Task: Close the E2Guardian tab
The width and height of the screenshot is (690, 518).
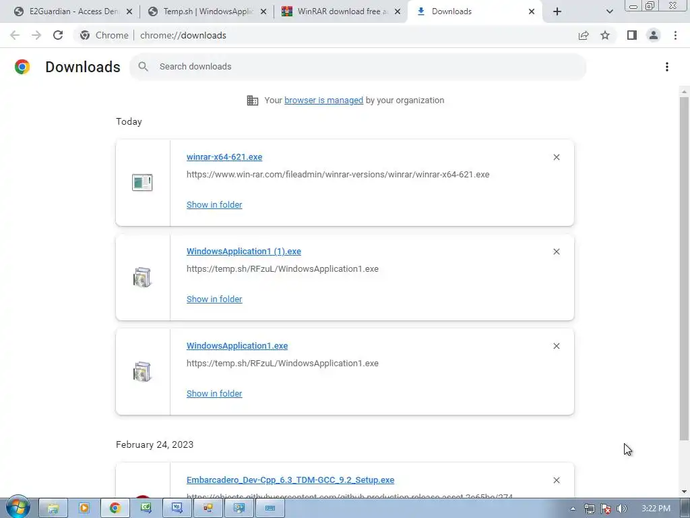Action: [x=129, y=11]
